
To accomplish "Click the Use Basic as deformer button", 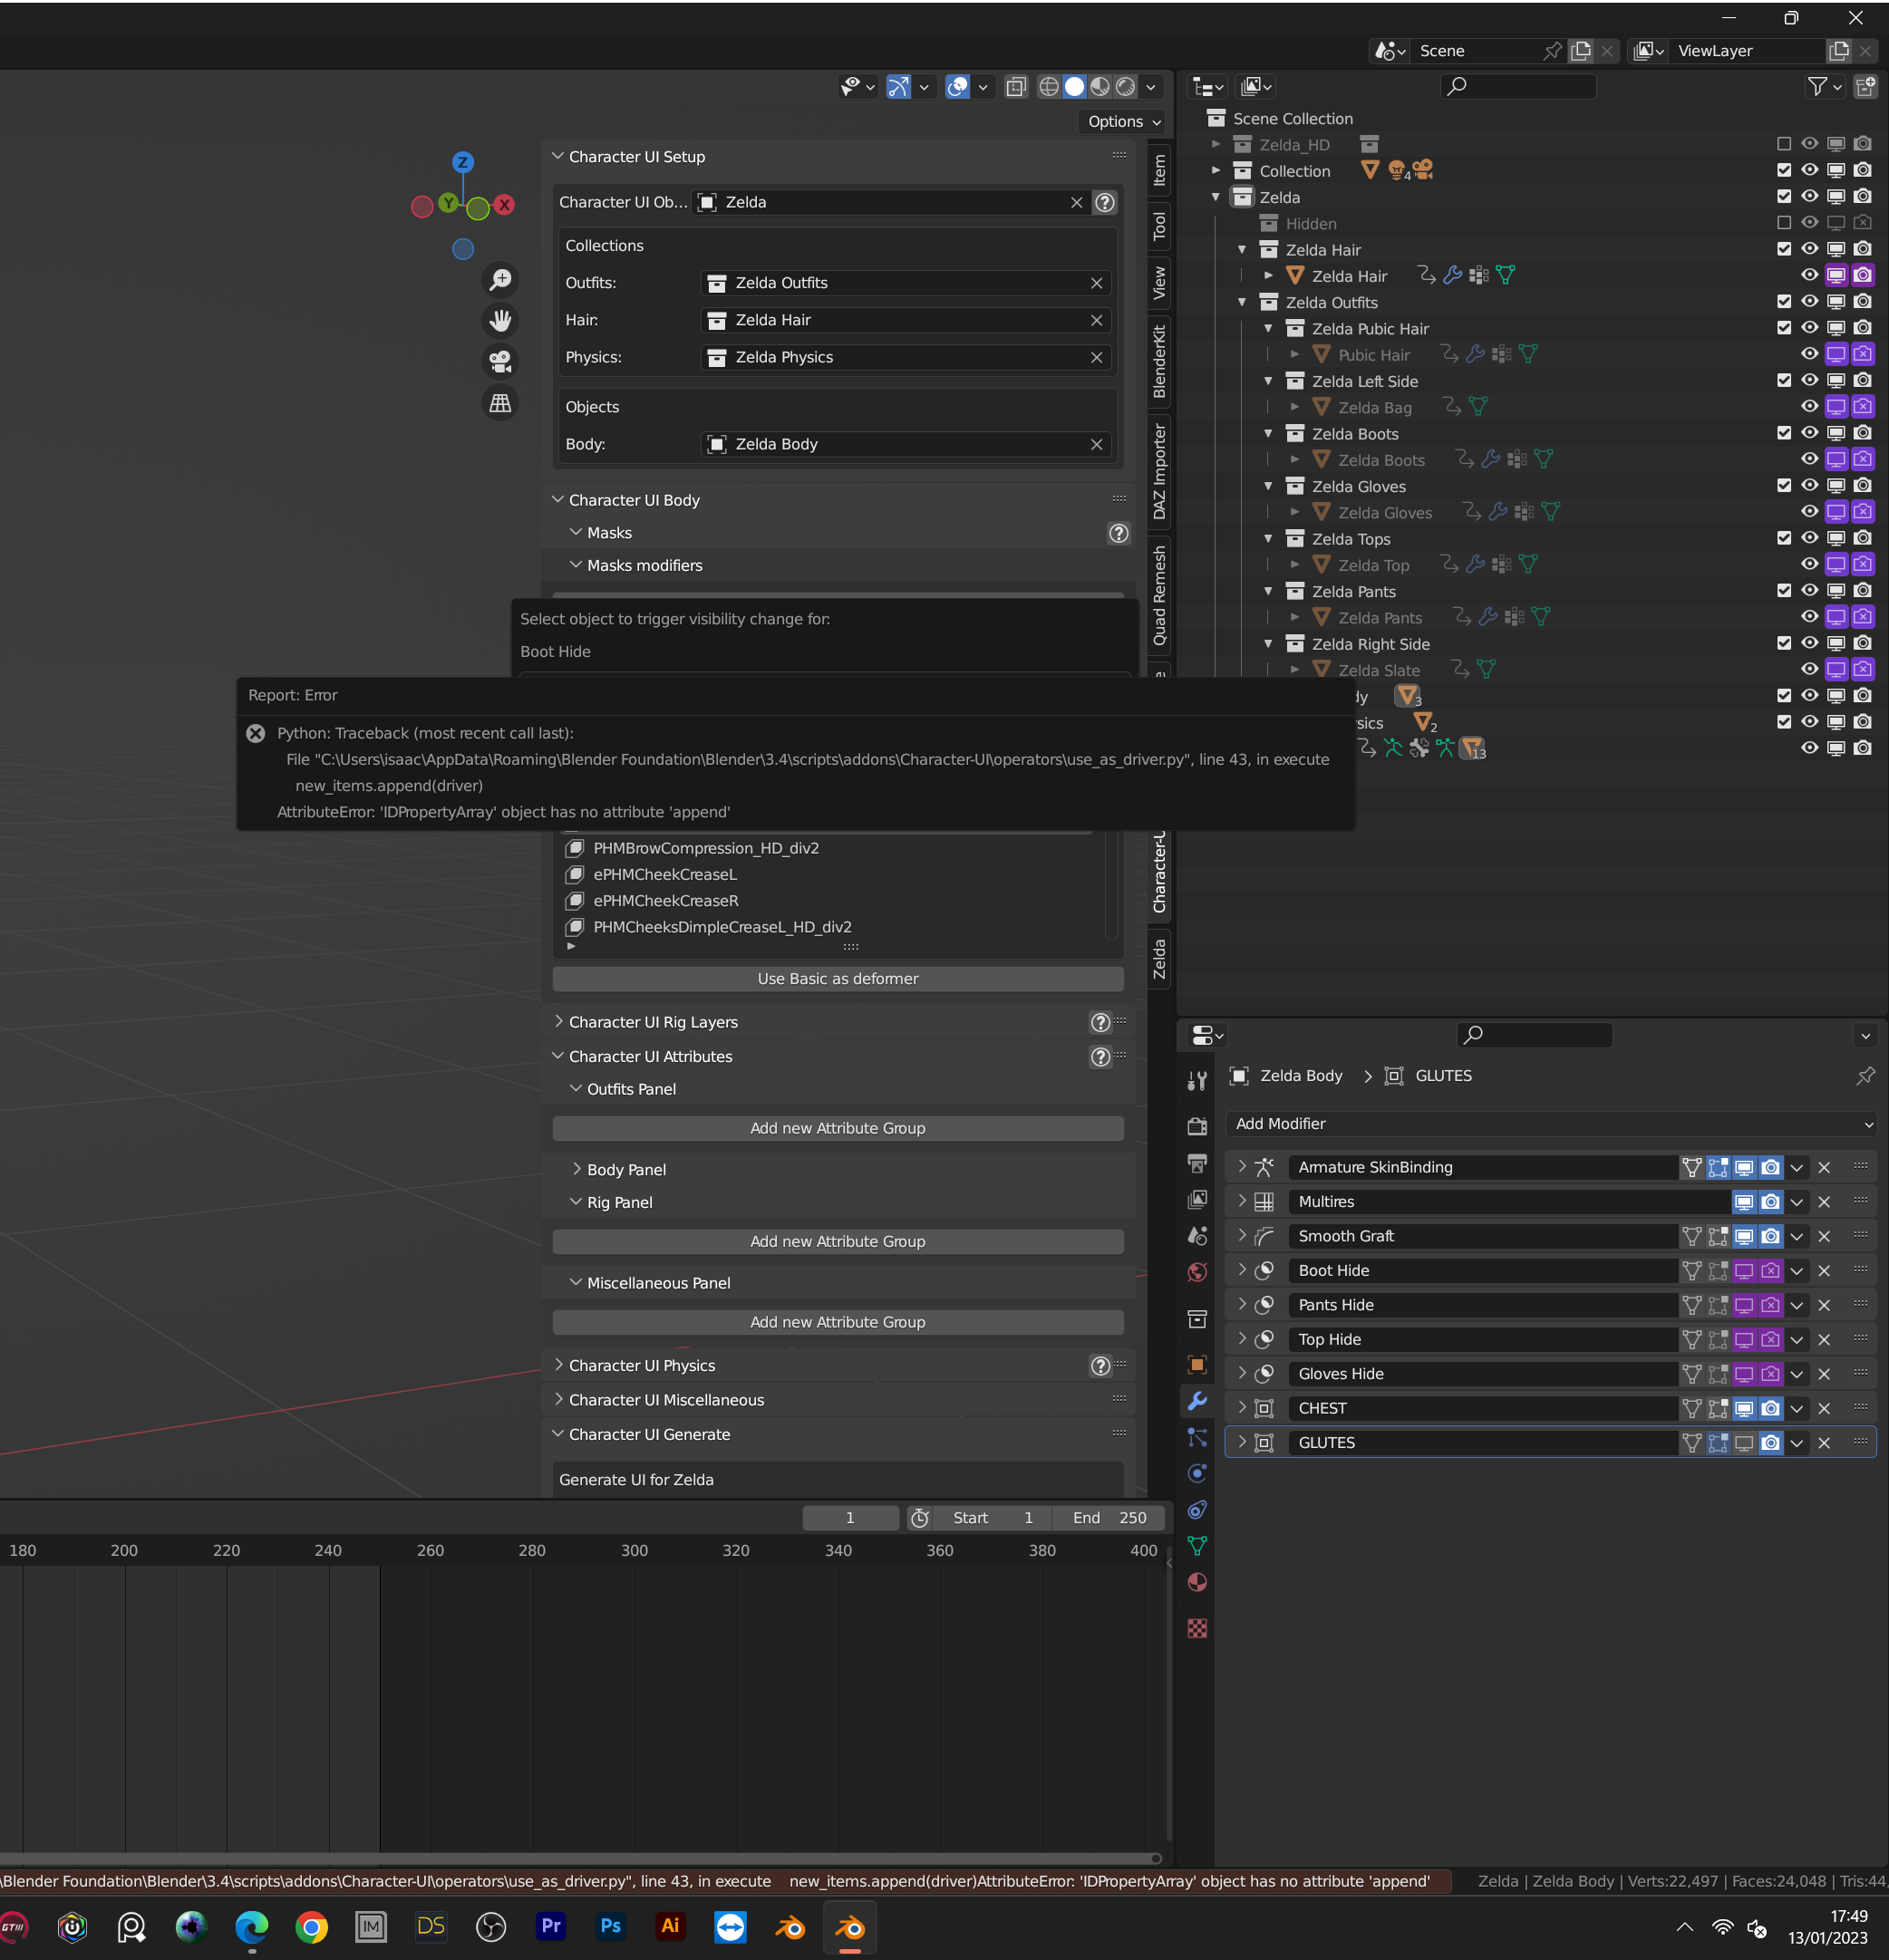I will pyautogui.click(x=838, y=978).
